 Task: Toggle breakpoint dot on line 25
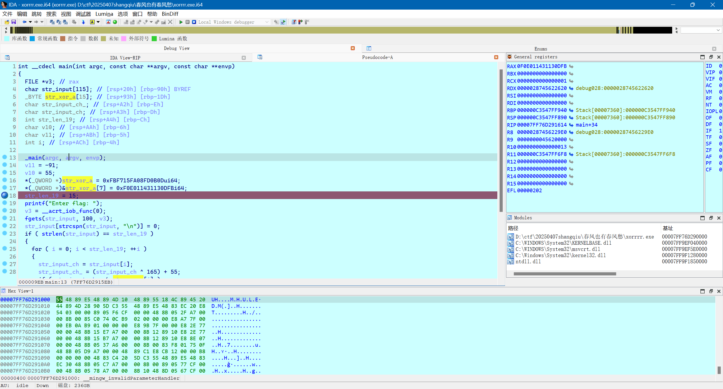(5, 248)
